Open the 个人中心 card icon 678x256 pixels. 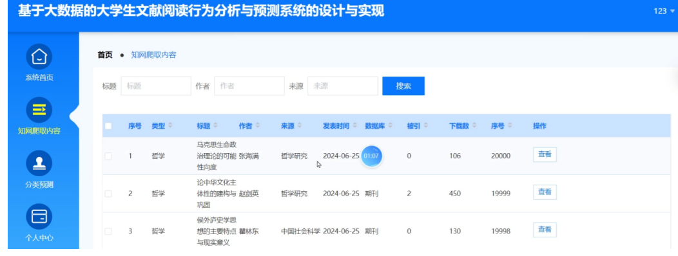[x=39, y=216]
